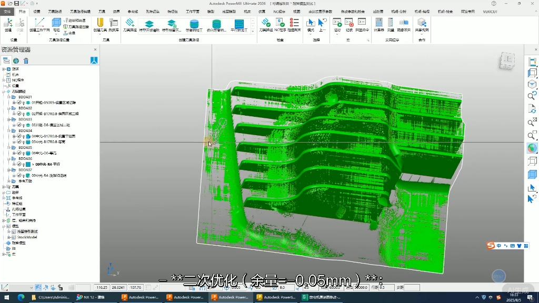Select the StockModel tree entry
Viewport: 539px width, 303px height.
click(x=27, y=237)
